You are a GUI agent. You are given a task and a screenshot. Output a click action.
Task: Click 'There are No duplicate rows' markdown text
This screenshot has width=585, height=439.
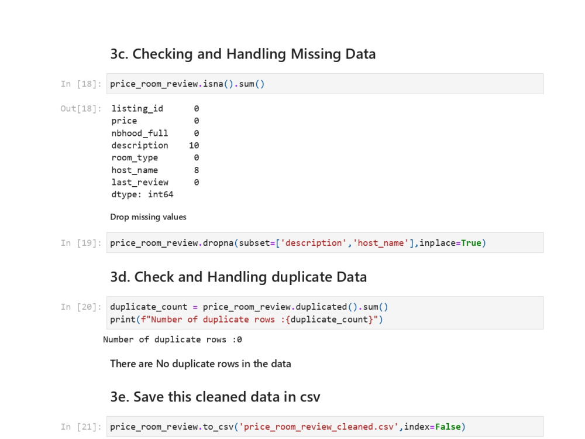click(x=200, y=363)
